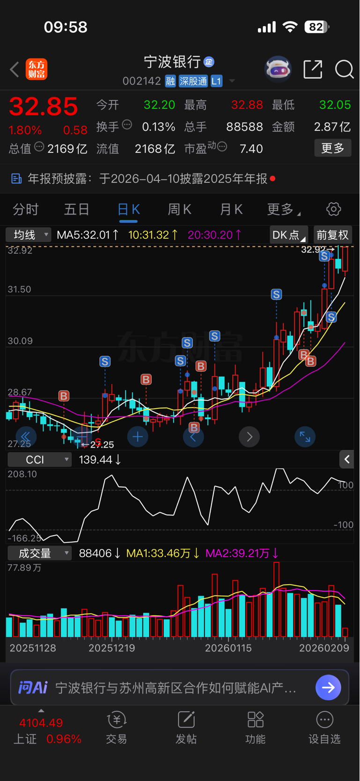Tap the topmost S sell marker on chart
360x781 pixels.
pyautogui.click(x=324, y=256)
